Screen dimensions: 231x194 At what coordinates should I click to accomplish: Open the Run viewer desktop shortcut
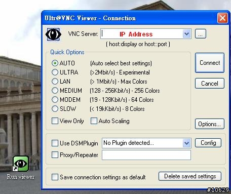(x=21, y=167)
